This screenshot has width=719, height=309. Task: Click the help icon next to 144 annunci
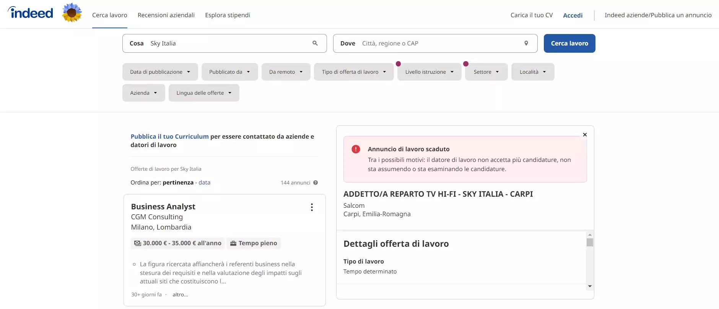[316, 183]
